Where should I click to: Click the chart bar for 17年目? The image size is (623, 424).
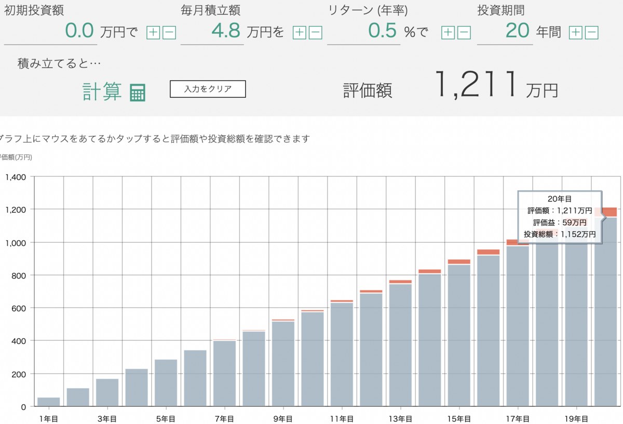click(x=518, y=323)
